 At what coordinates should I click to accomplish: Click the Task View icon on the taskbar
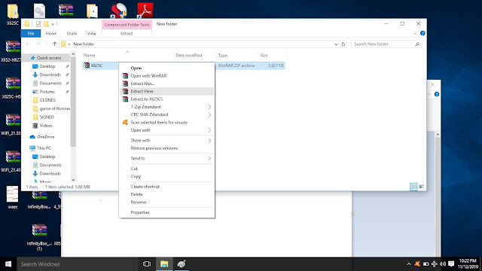(147, 264)
